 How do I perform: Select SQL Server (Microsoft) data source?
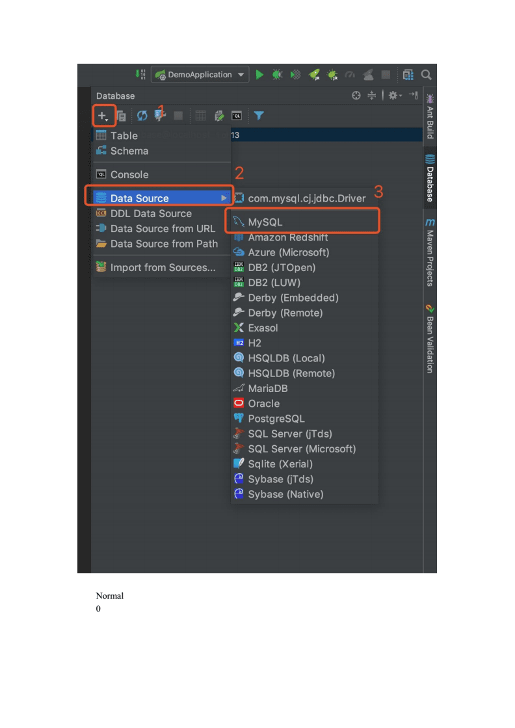pos(304,448)
